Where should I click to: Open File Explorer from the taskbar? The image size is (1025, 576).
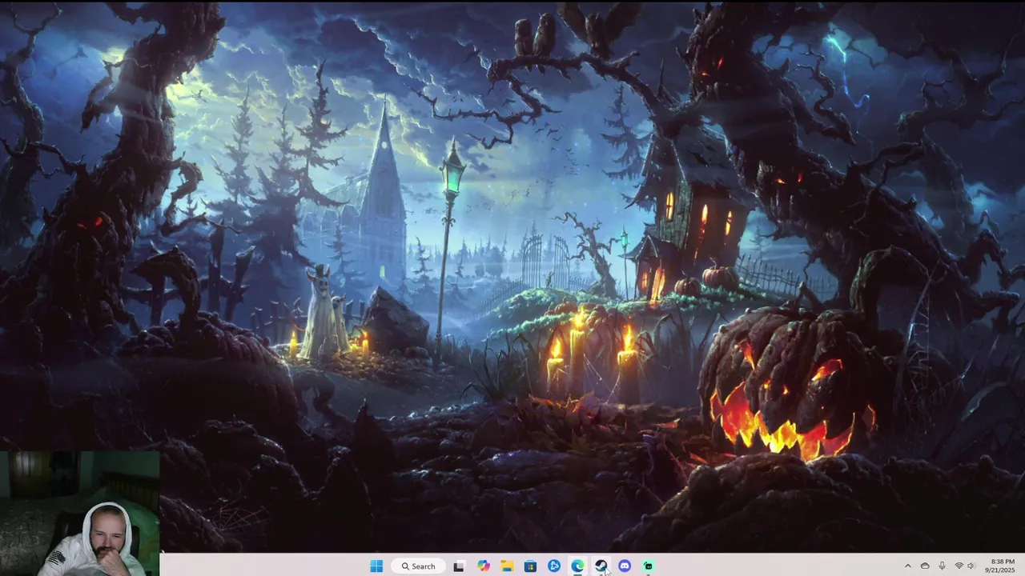[x=507, y=566]
